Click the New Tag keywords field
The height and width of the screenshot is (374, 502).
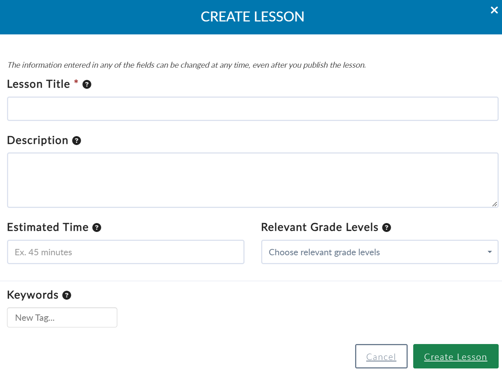coord(62,317)
